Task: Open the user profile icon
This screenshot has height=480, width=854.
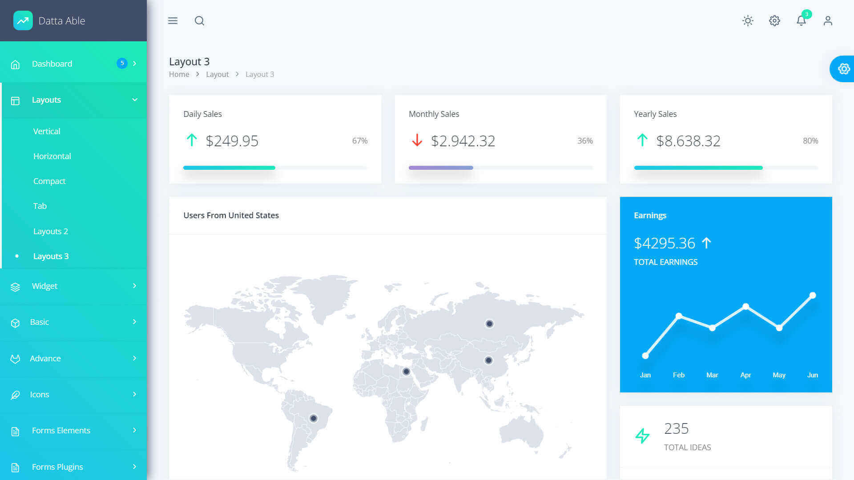Action: coord(828,21)
